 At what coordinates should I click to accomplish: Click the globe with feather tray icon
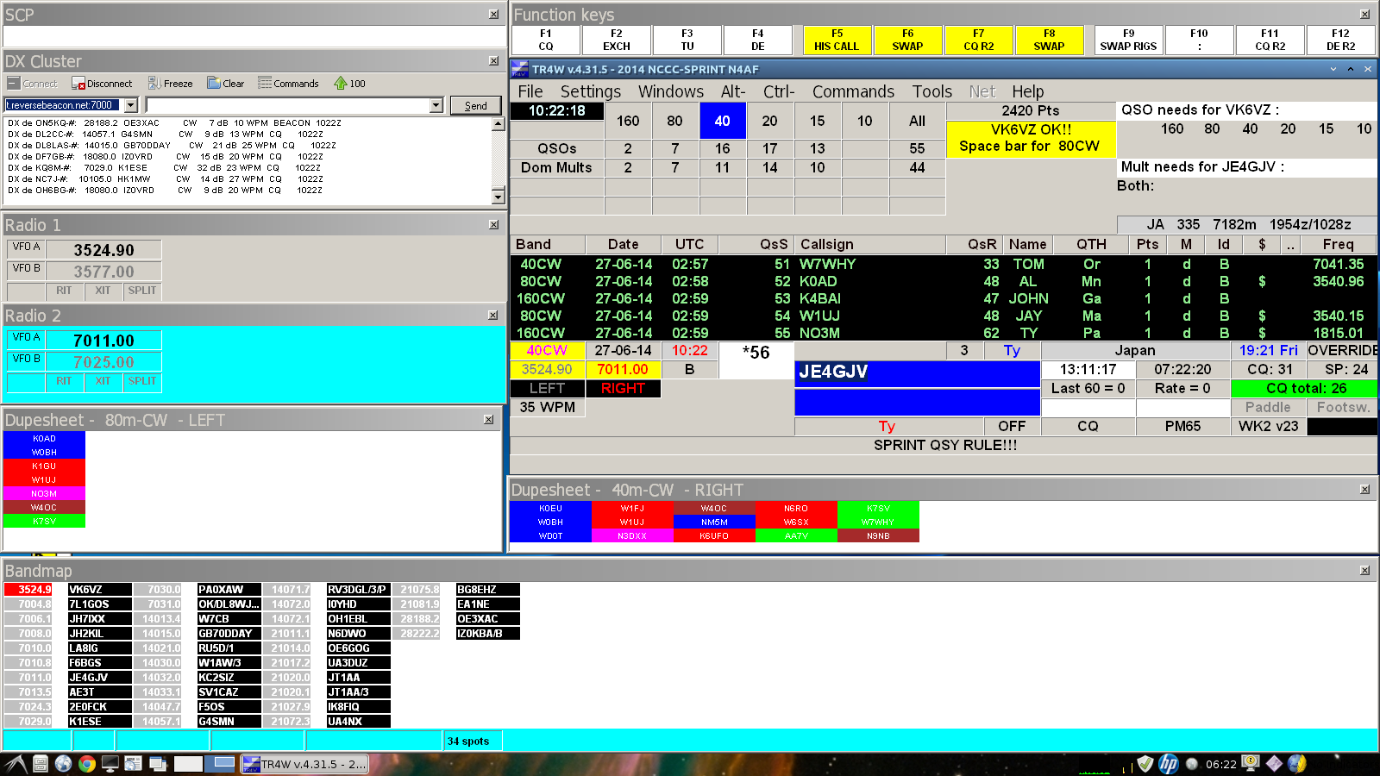point(1297,764)
